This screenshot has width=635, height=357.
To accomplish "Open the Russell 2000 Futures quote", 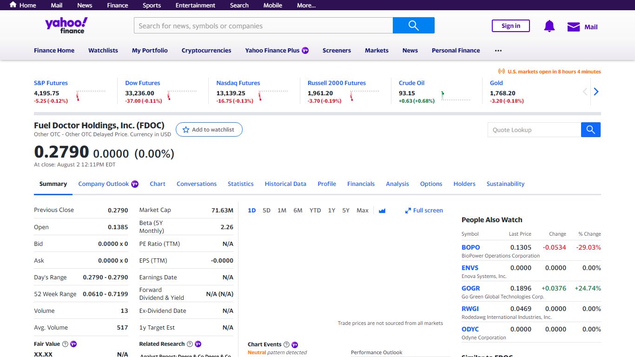I will (337, 83).
